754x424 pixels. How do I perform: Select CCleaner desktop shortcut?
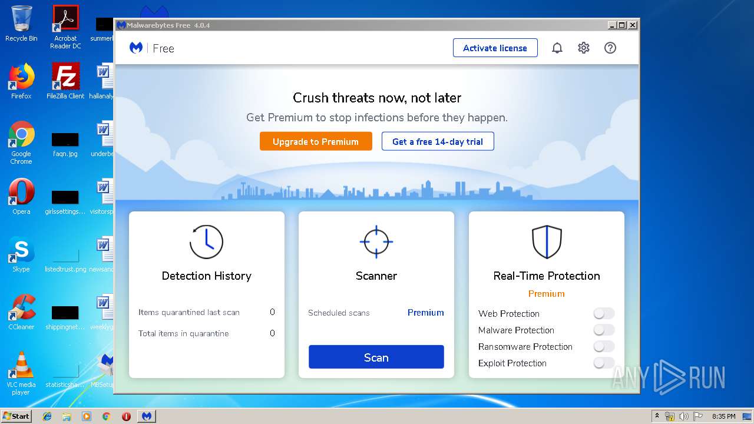pos(21,313)
